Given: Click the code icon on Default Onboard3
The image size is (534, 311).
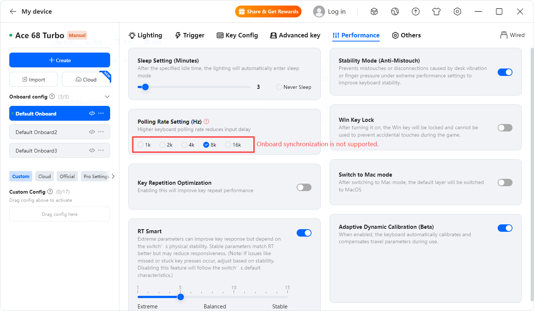Looking at the screenshot, I should point(92,150).
